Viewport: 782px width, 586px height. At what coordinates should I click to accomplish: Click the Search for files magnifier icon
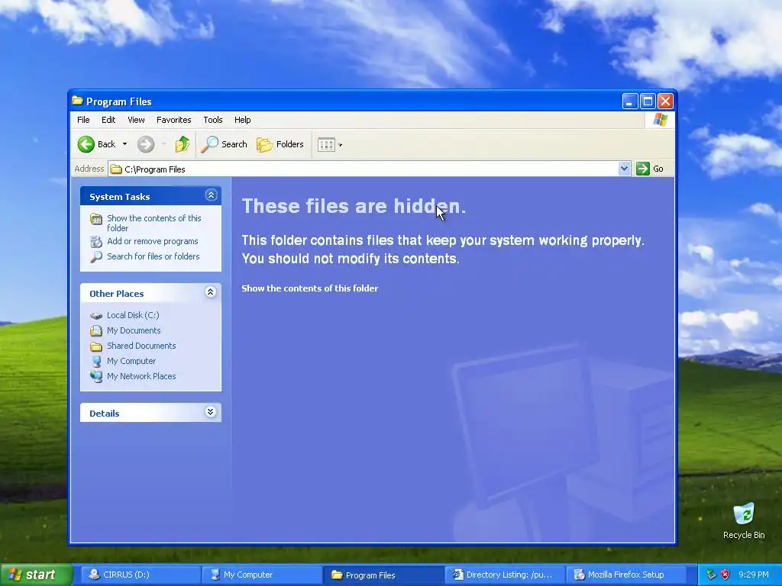tap(95, 256)
